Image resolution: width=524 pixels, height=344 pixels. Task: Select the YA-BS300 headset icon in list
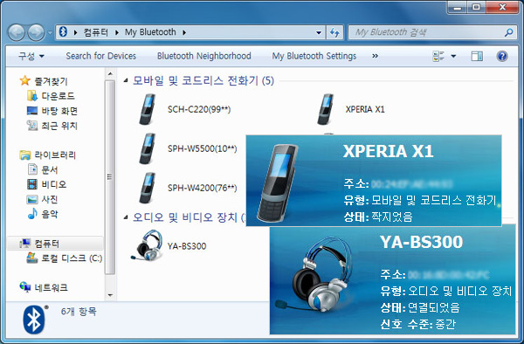click(148, 245)
